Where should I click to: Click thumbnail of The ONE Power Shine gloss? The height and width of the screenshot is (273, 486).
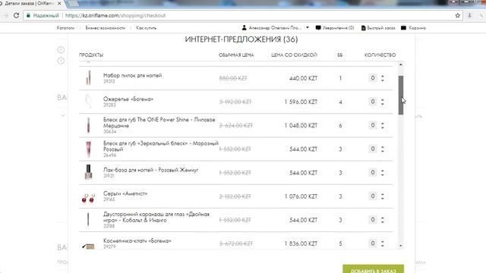[x=88, y=125]
